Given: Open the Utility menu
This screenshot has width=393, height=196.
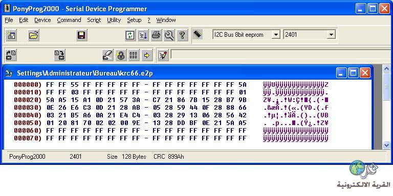Looking at the screenshot, I should click(114, 20).
